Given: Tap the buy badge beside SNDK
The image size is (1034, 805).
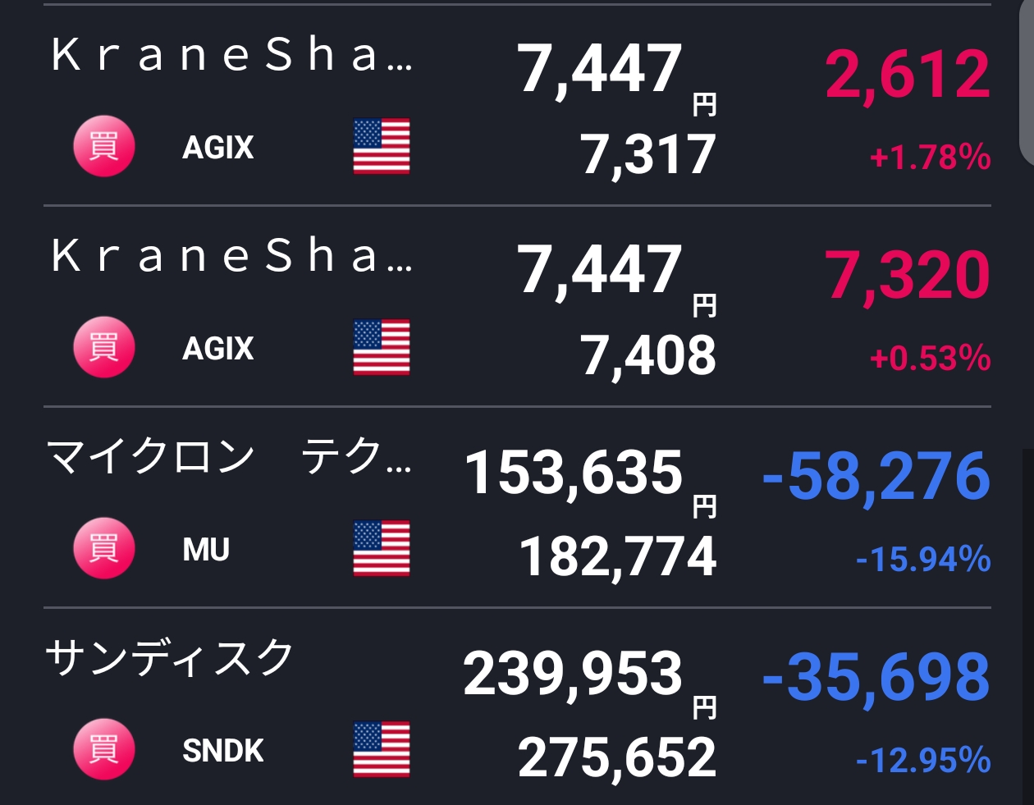Looking at the screenshot, I should tap(103, 750).
